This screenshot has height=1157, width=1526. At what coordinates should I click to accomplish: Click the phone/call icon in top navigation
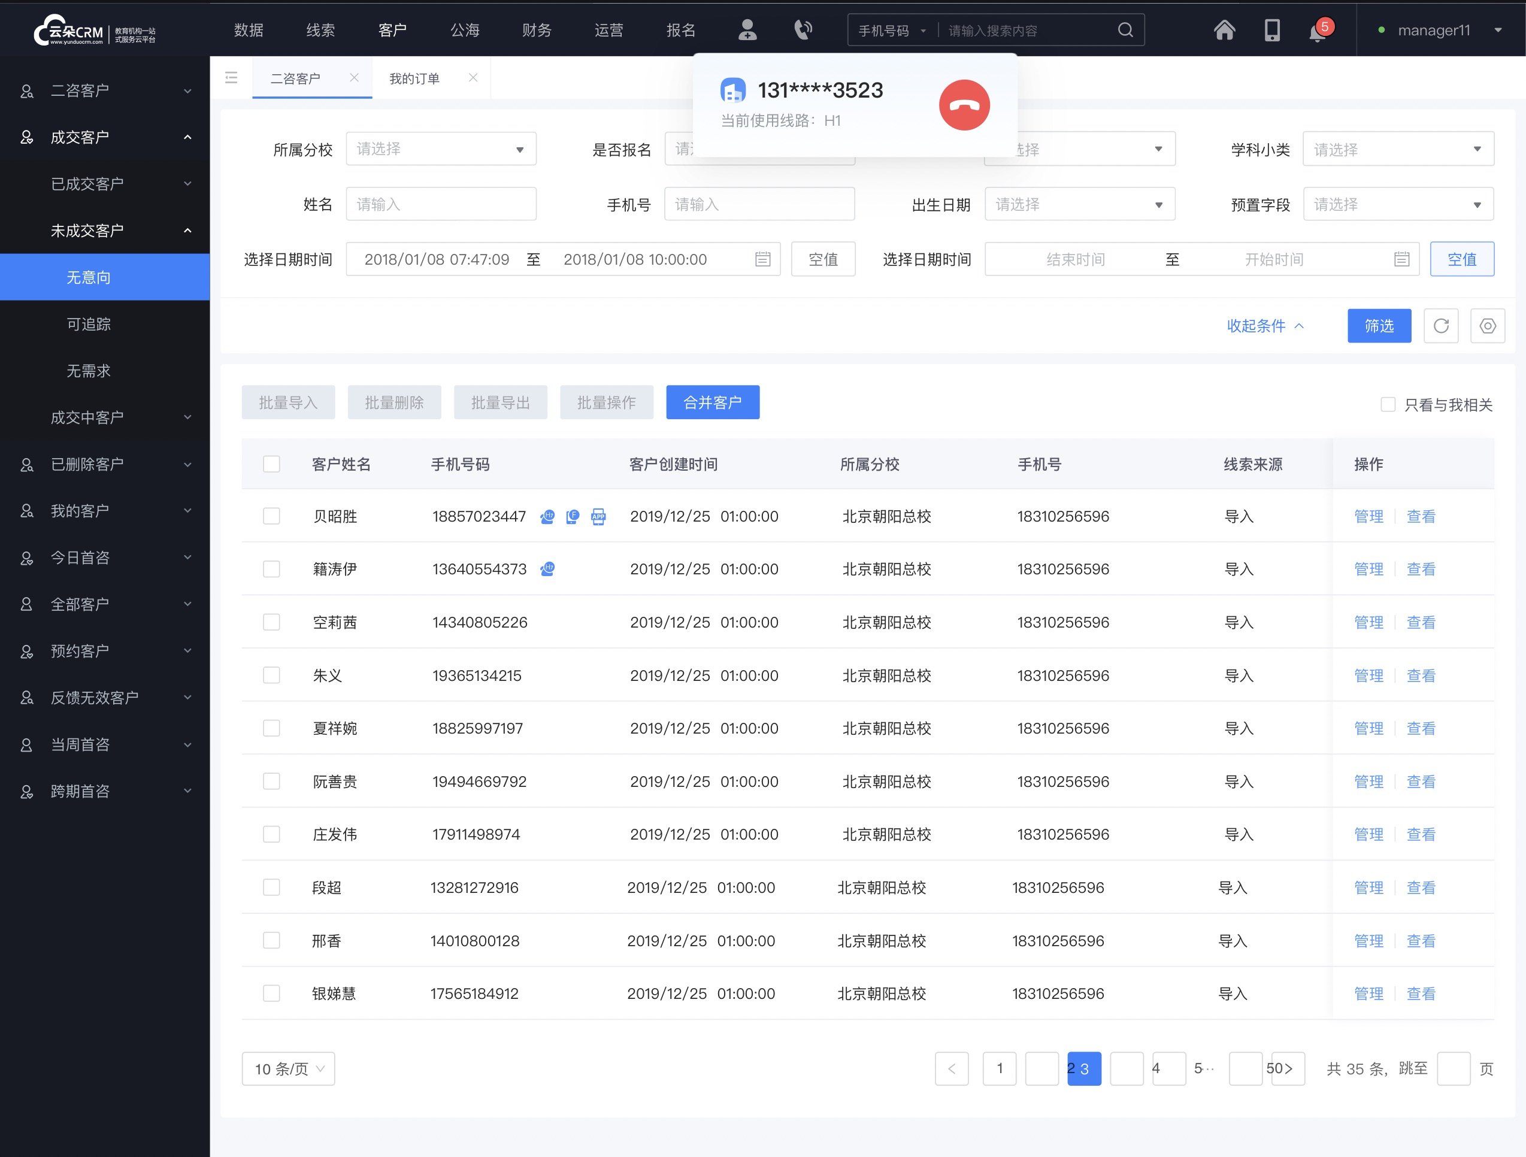click(x=802, y=29)
